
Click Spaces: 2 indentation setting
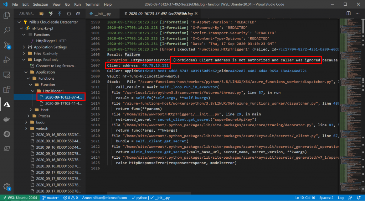pos(327,198)
